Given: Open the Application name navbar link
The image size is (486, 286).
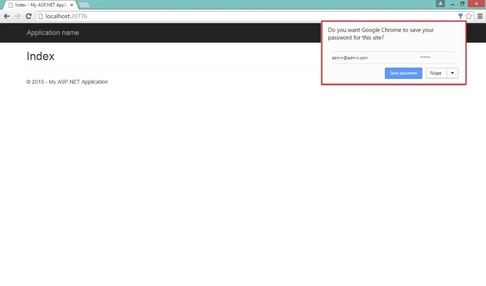Looking at the screenshot, I should [53, 33].
